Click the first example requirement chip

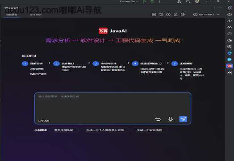pyautogui.click(x=64, y=130)
